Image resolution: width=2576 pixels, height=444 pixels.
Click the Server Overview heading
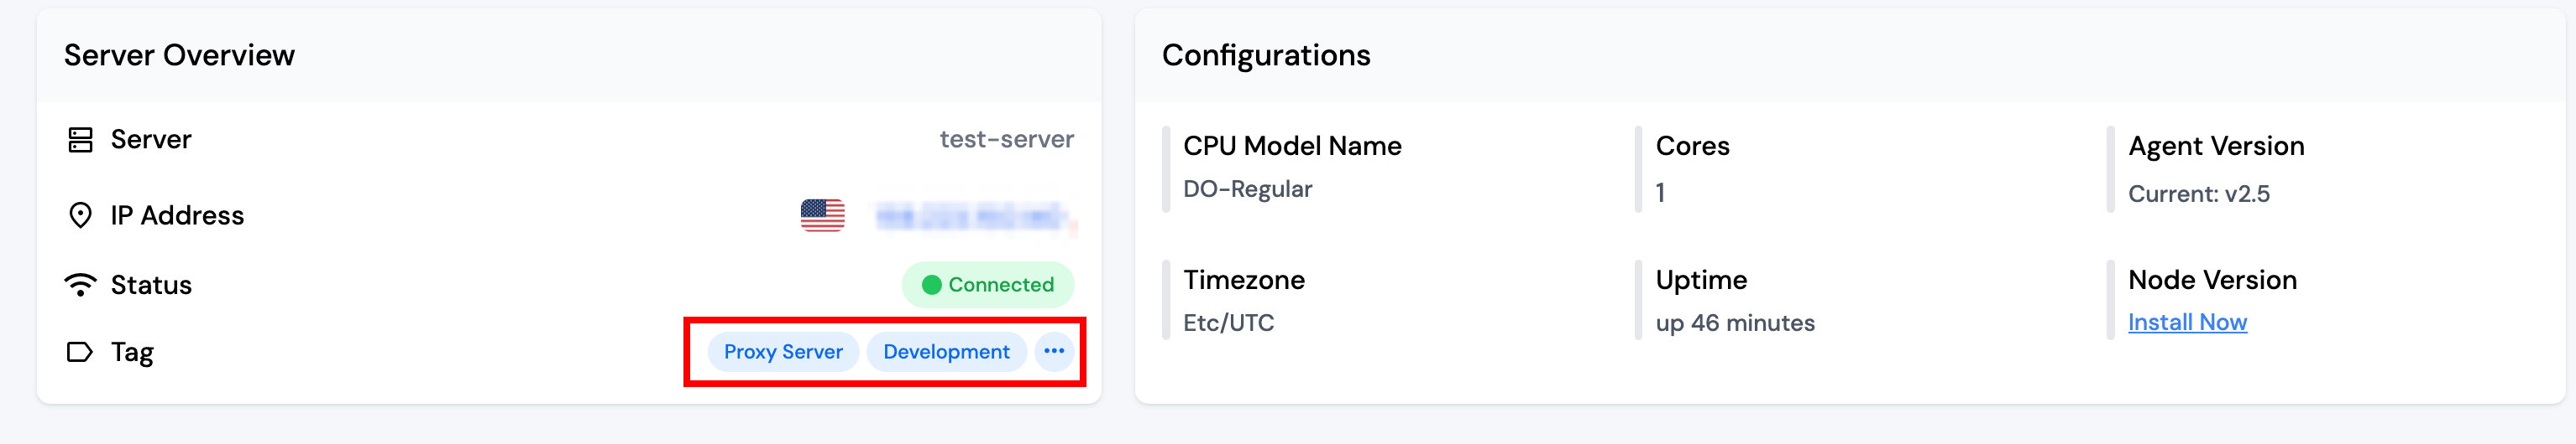179,56
